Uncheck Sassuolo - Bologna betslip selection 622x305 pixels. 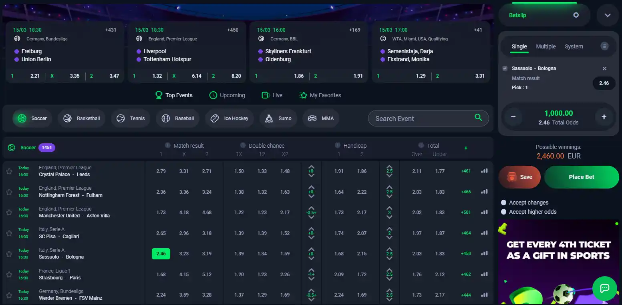point(505,68)
